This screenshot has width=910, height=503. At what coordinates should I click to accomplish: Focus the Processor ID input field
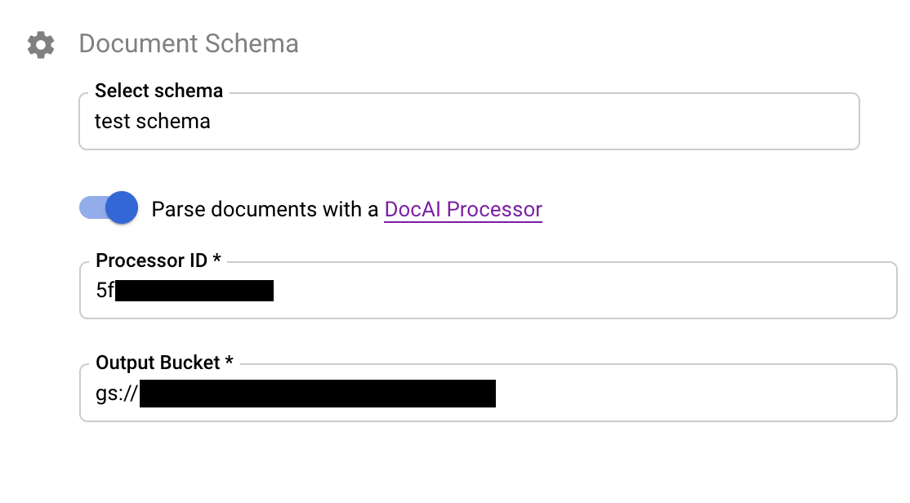click(x=488, y=290)
